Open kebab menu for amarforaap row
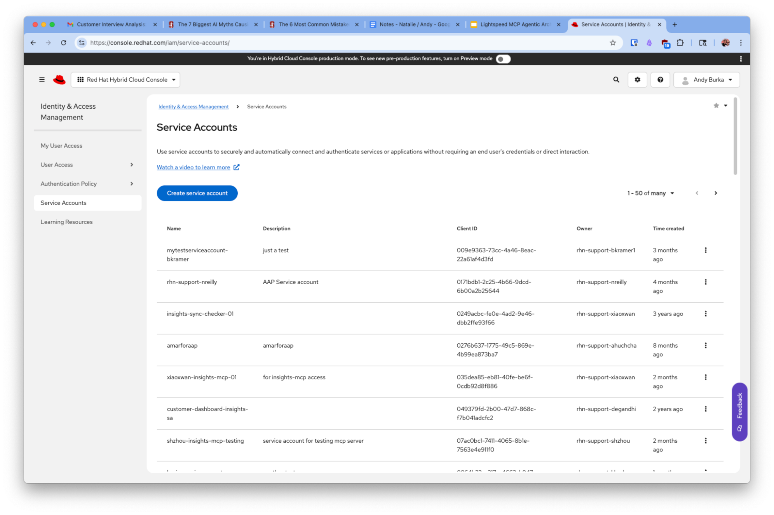 coord(705,346)
